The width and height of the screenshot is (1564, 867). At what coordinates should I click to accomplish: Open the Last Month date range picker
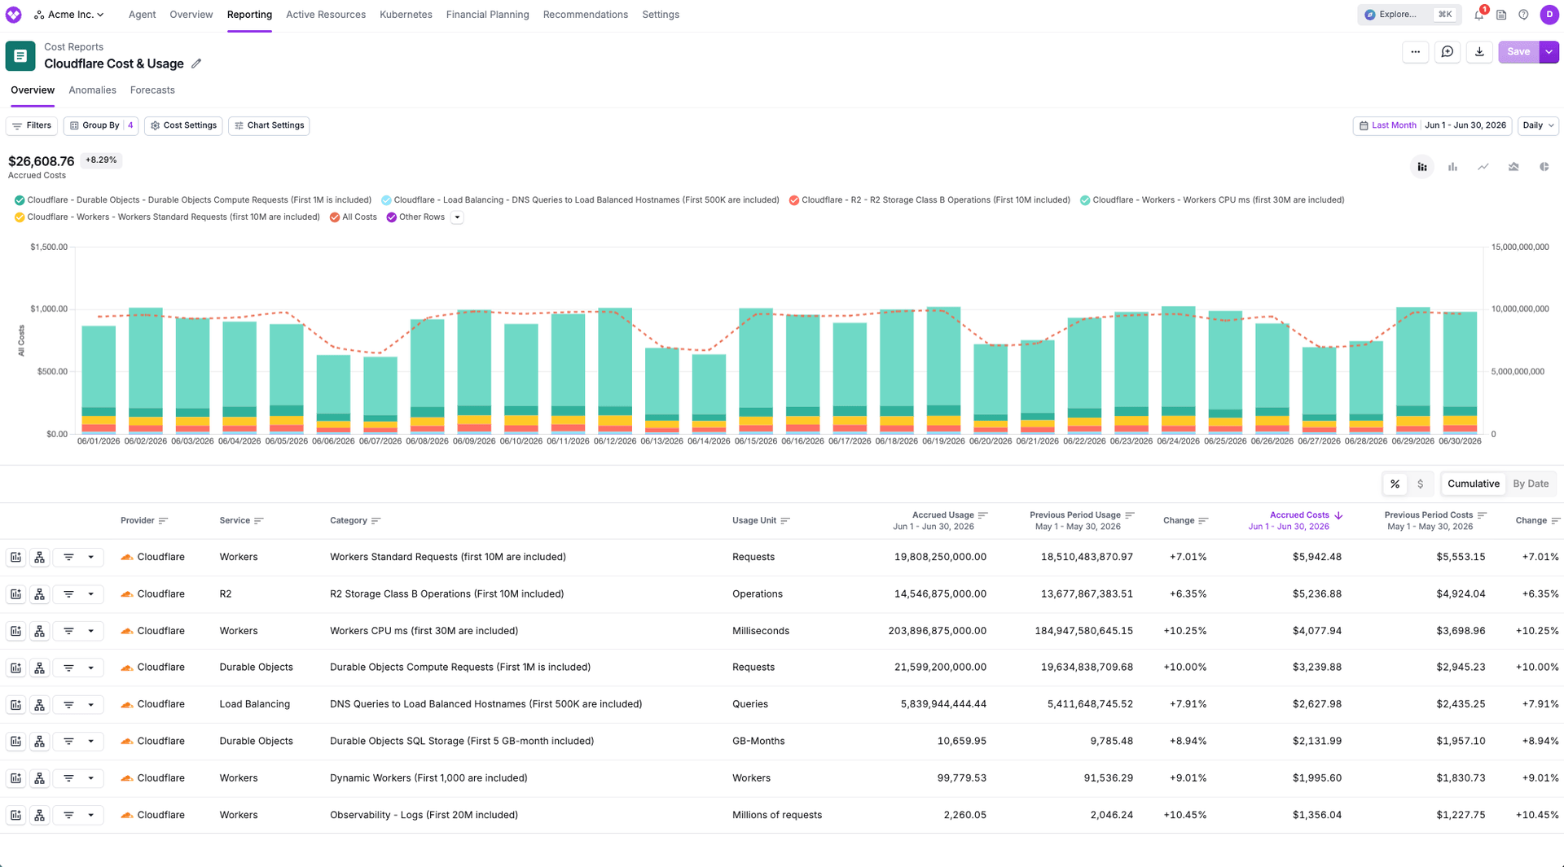click(x=1432, y=125)
